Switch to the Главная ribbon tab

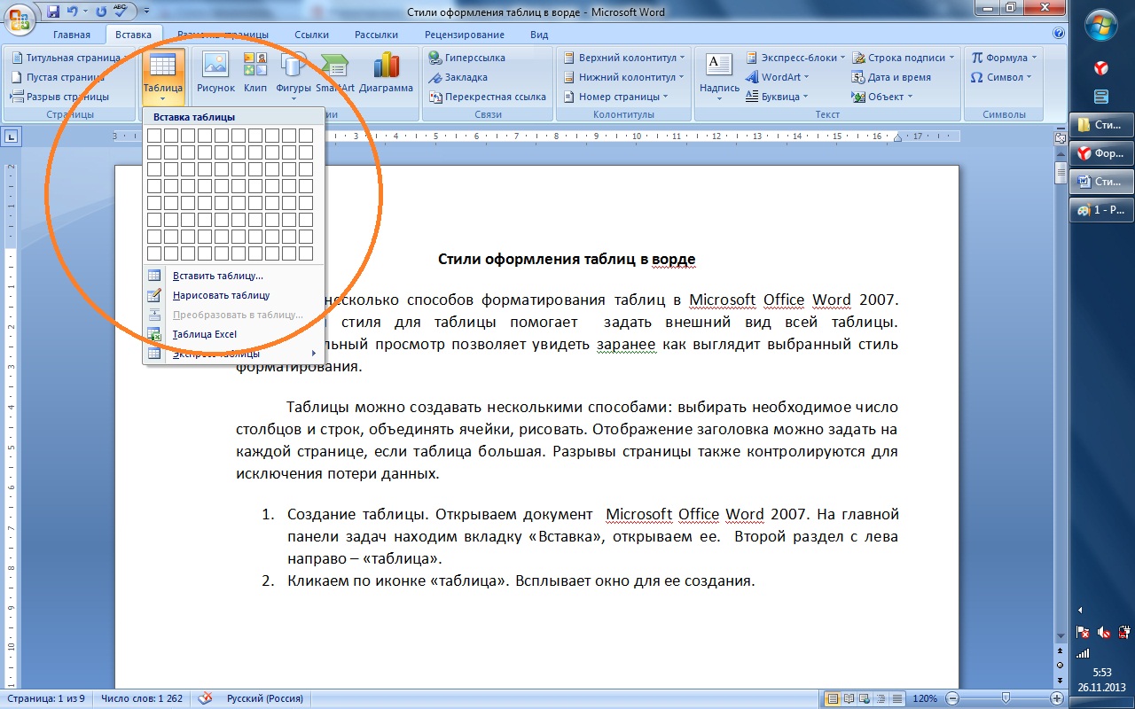(x=72, y=35)
